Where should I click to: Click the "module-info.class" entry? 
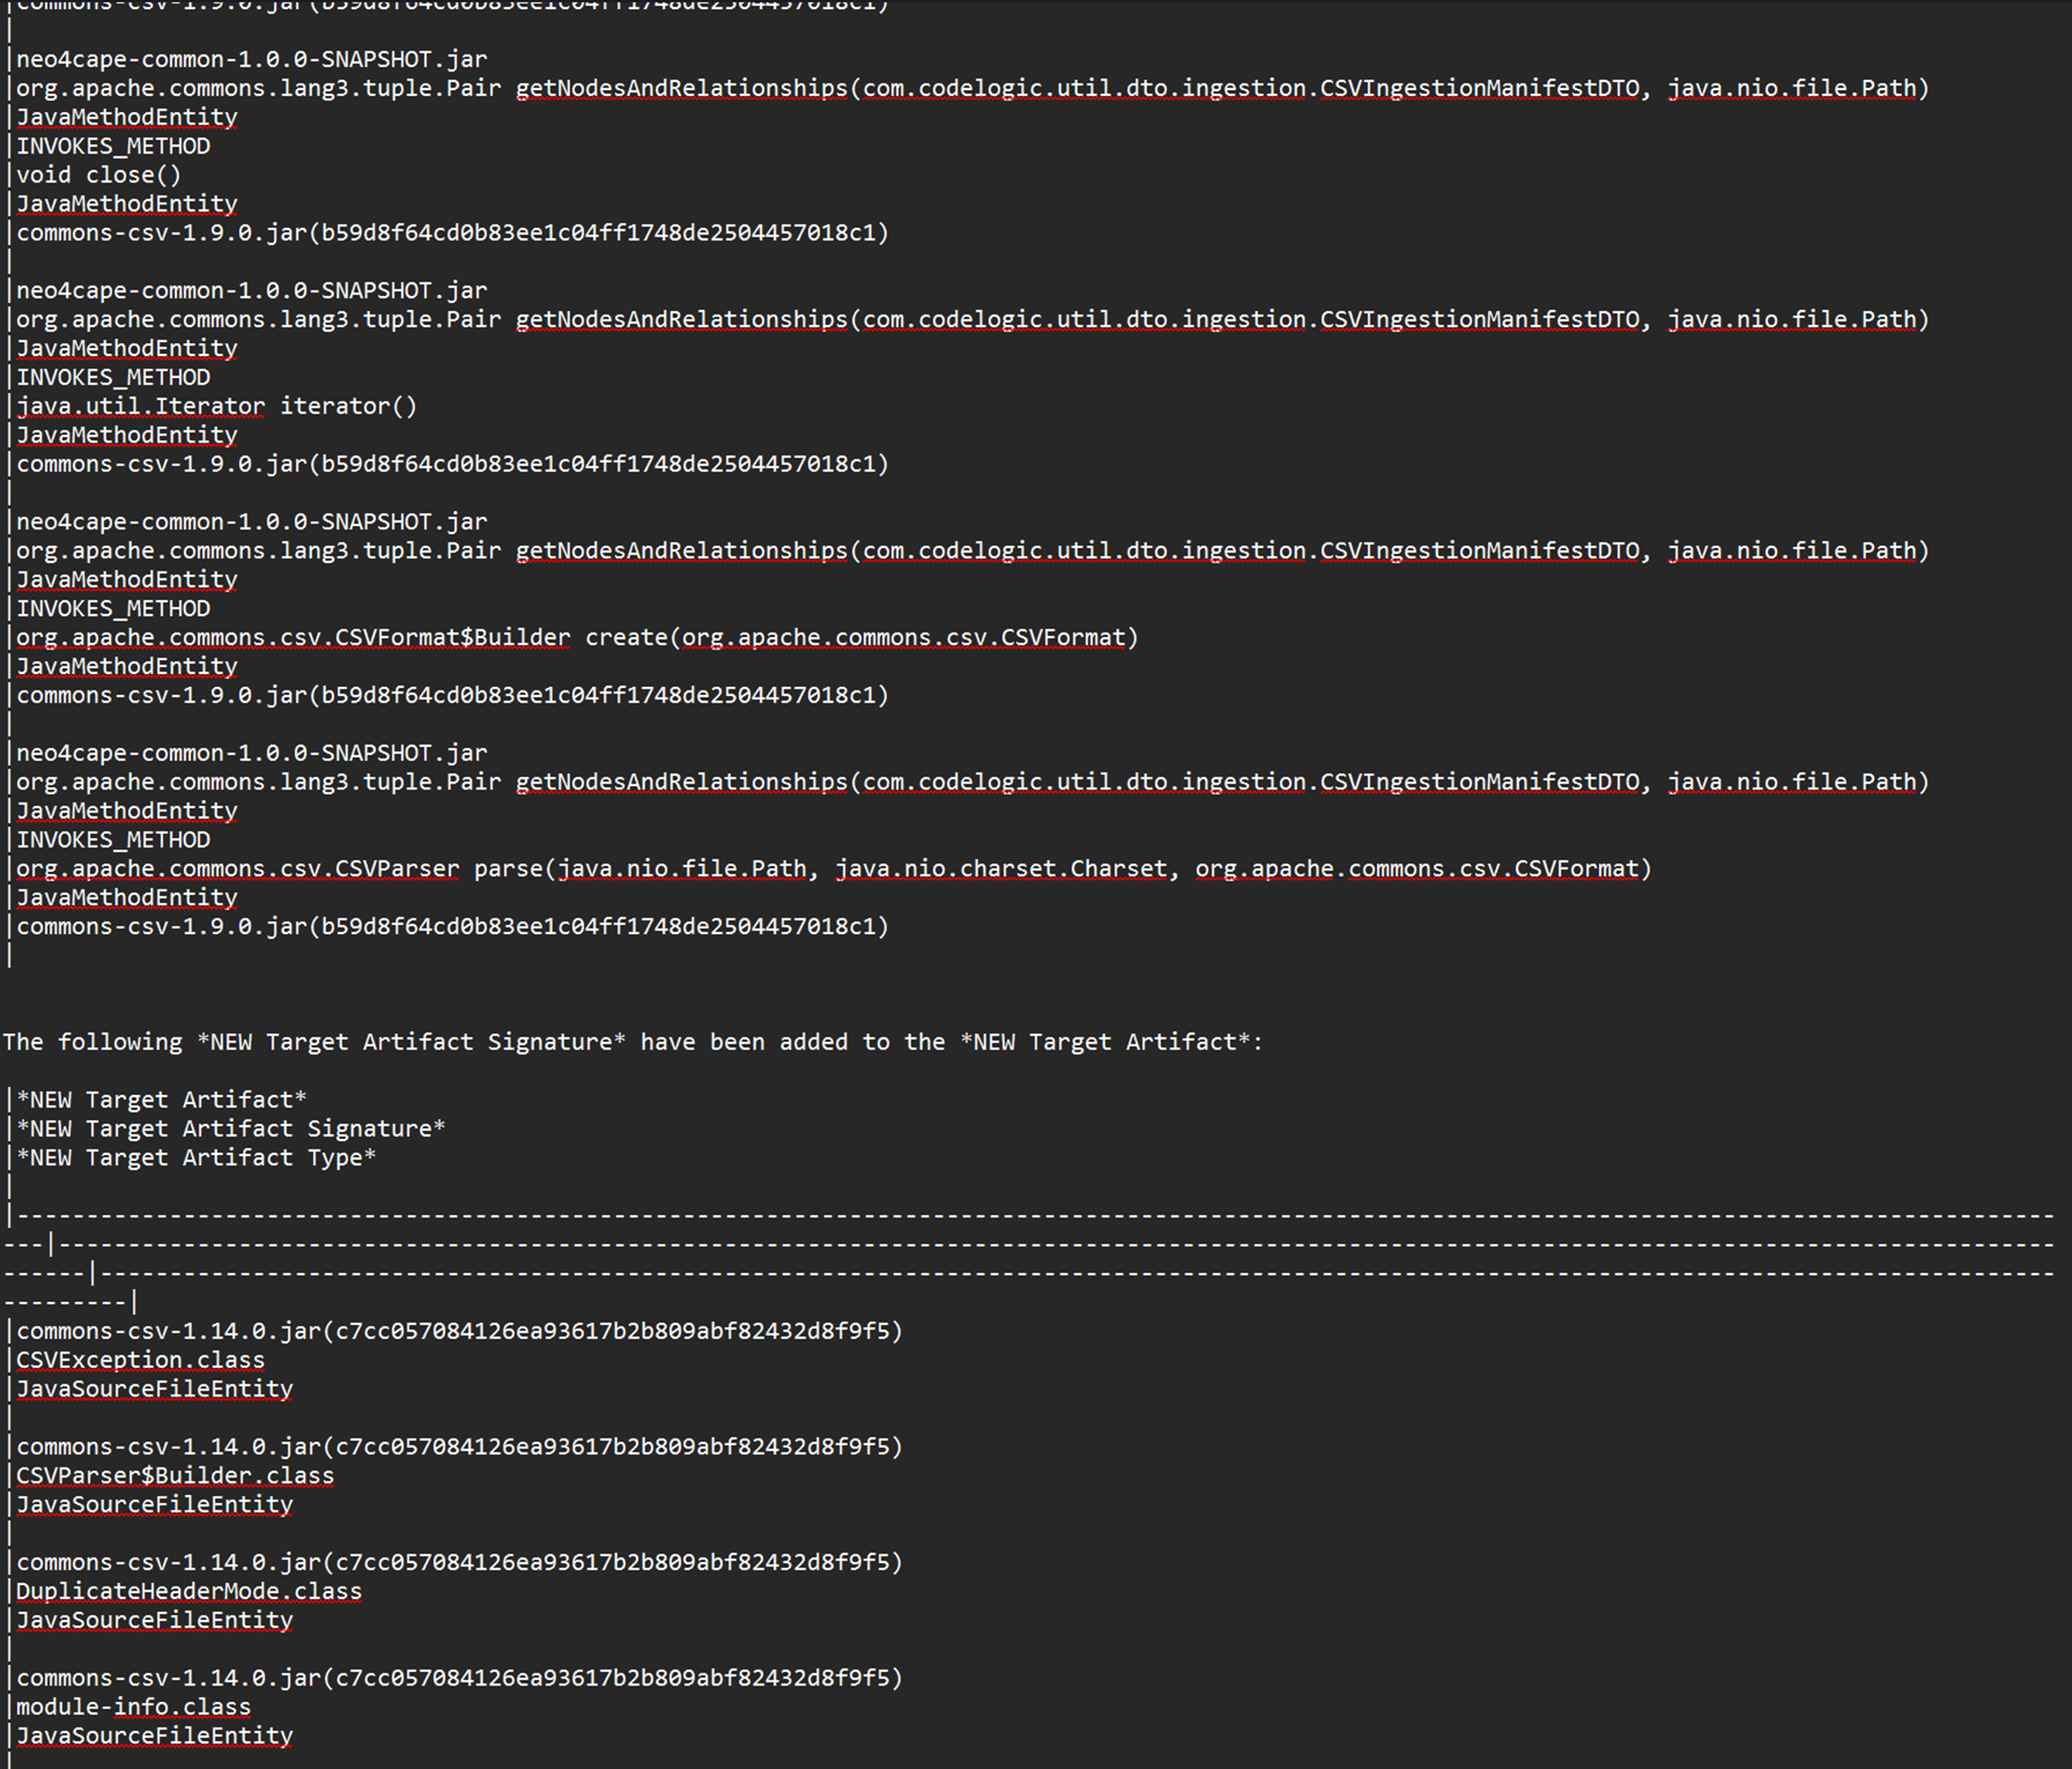pyautogui.click(x=133, y=1707)
